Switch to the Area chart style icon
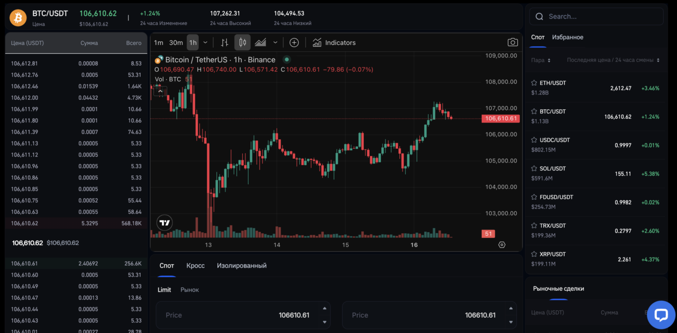The image size is (677, 333). (260, 43)
